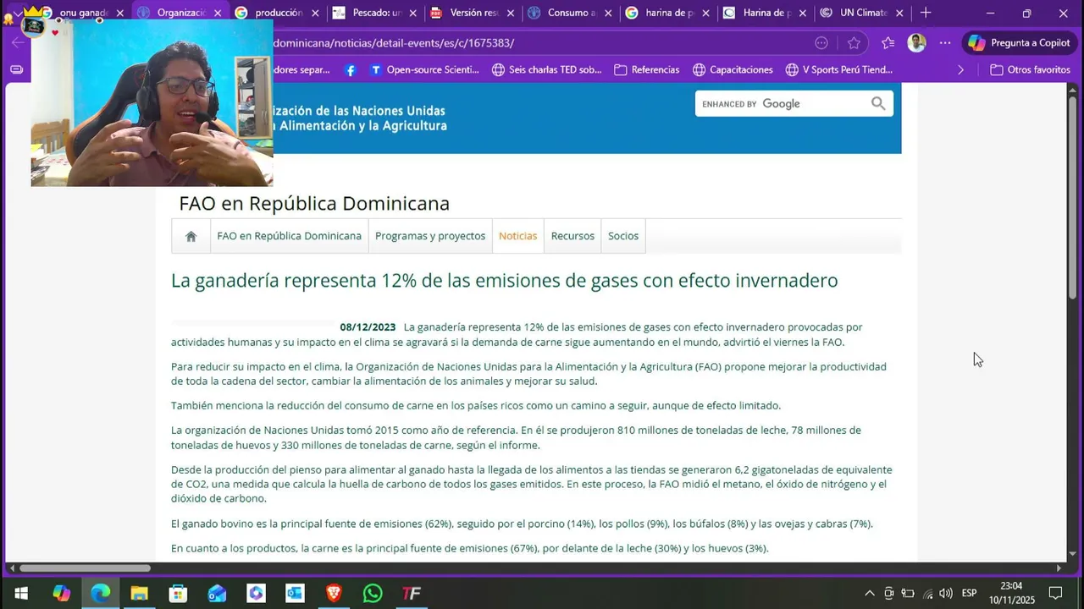1084x609 pixels.
Task: Close the "producción" tab
Action: (x=315, y=14)
